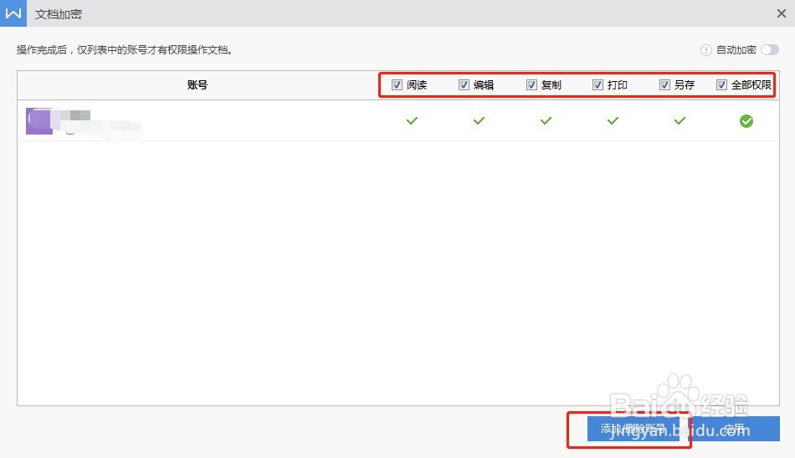This screenshot has width=795, height=458.
Task: Click the account's green full-permission circle icon
Action: click(746, 121)
